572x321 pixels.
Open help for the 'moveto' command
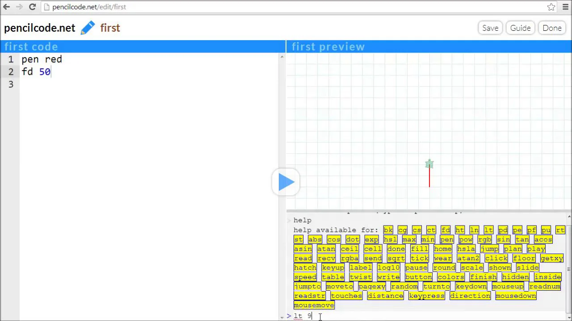click(x=340, y=286)
